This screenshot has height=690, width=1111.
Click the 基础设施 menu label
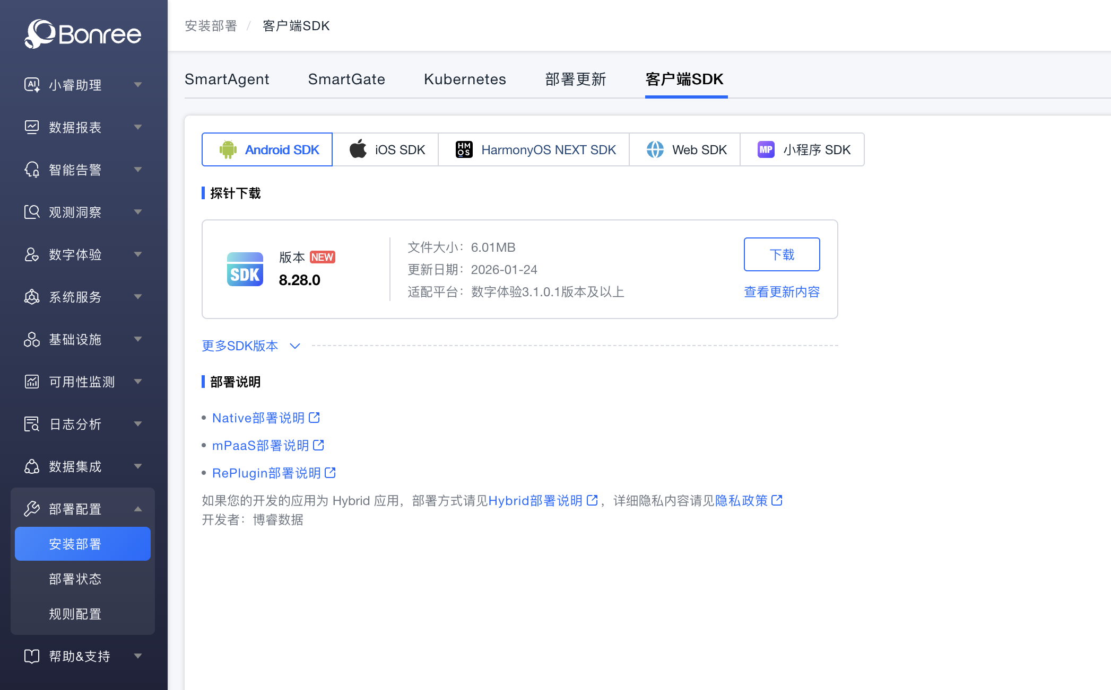[75, 339]
